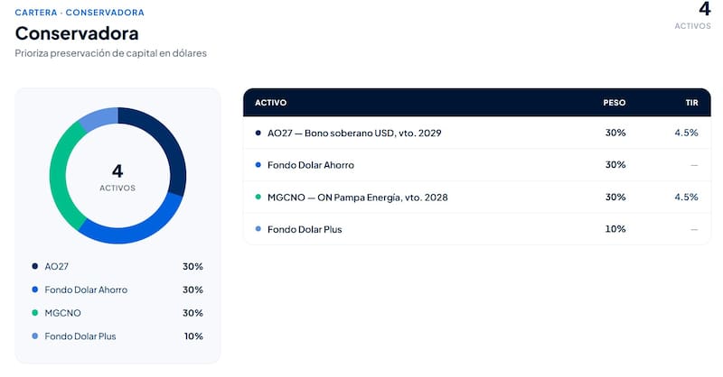Click the Fondo Dolar Plus legend dot
Viewport: 723px width, 377px height.
click(34, 336)
